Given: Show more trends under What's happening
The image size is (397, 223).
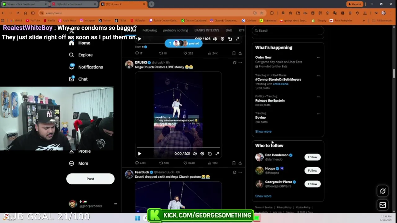Looking at the screenshot, I should pos(263,132).
